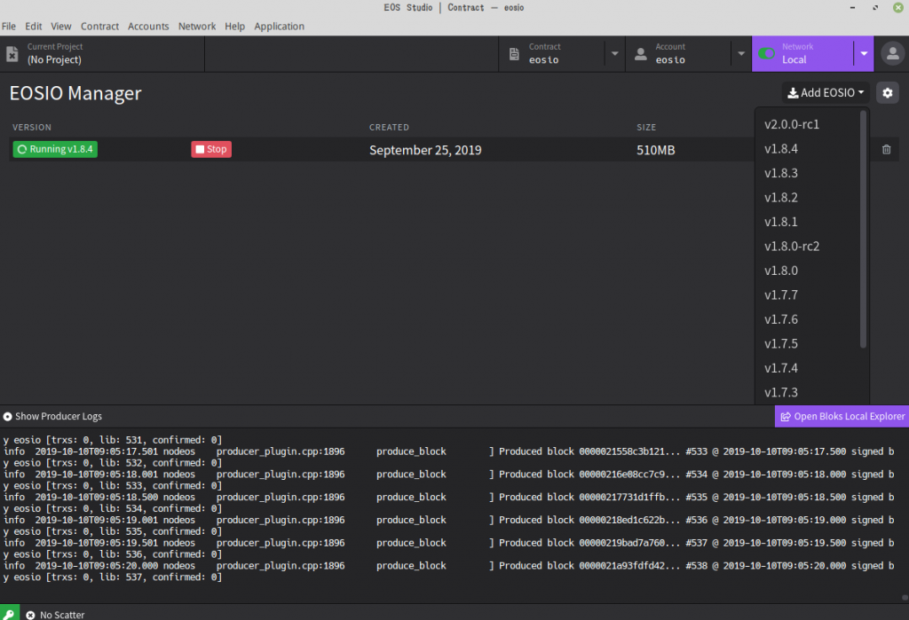Click the CREATED column header
909x620 pixels.
pyautogui.click(x=389, y=128)
